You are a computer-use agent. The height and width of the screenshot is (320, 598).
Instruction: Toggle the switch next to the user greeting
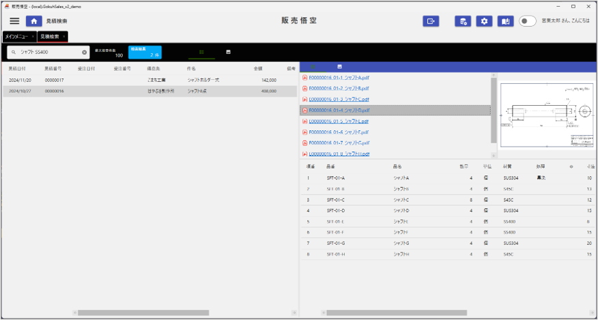coord(528,21)
